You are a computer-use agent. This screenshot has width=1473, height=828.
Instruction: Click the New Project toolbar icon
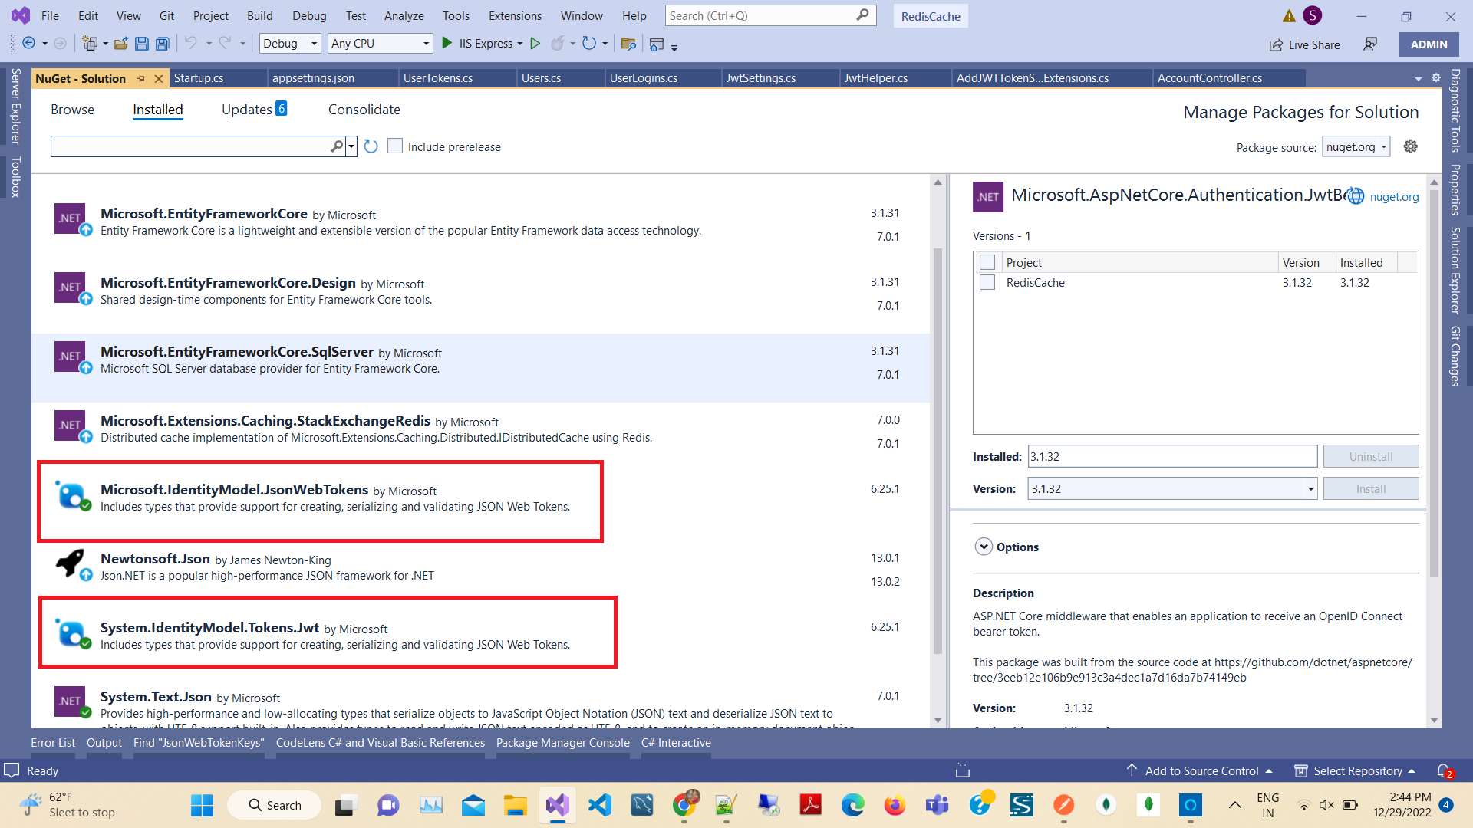90,44
